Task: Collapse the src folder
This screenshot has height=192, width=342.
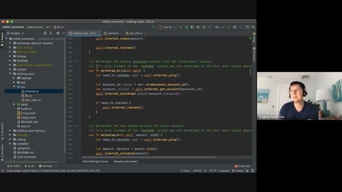Action: 14,86
